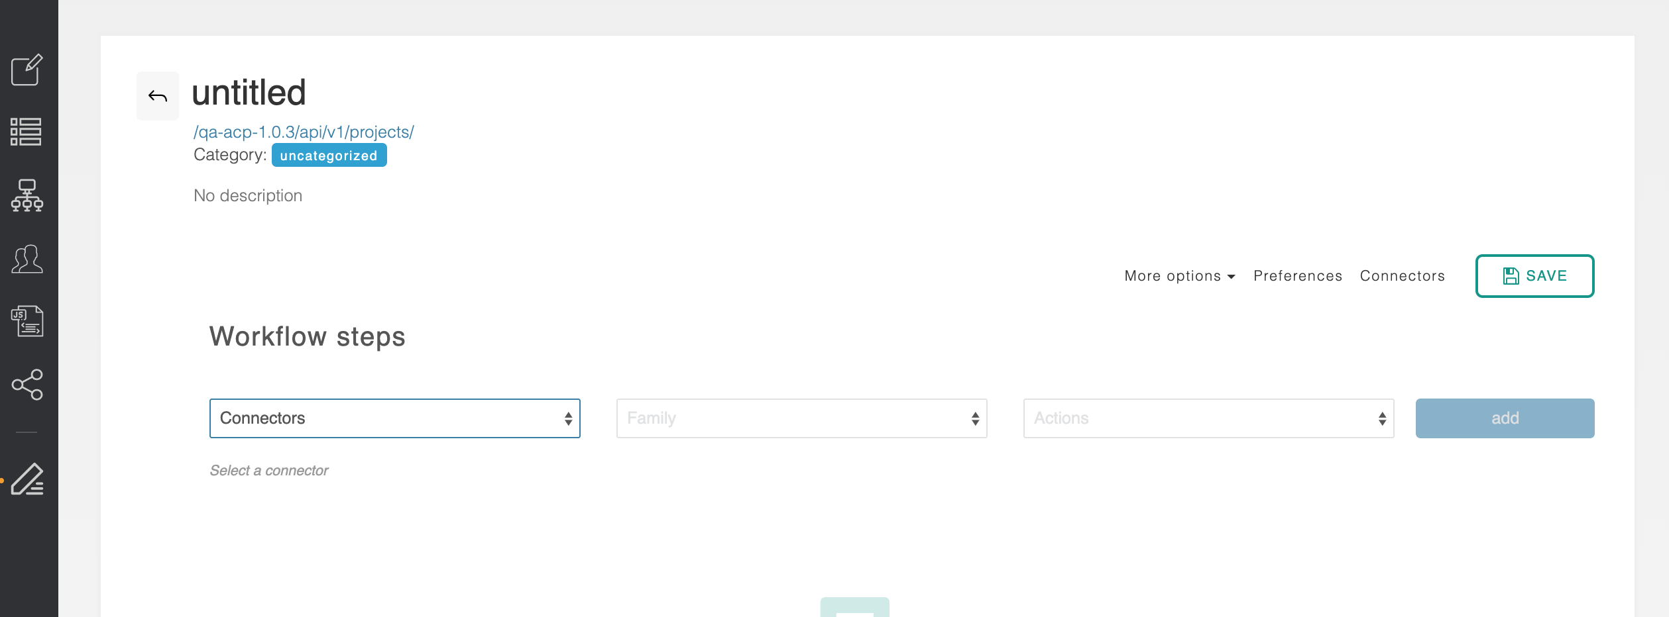The image size is (1669, 617).
Task: Click the compose/new note sidebar icon
Action: pos(27,70)
